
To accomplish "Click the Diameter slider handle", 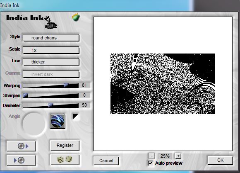I will click(50, 105).
